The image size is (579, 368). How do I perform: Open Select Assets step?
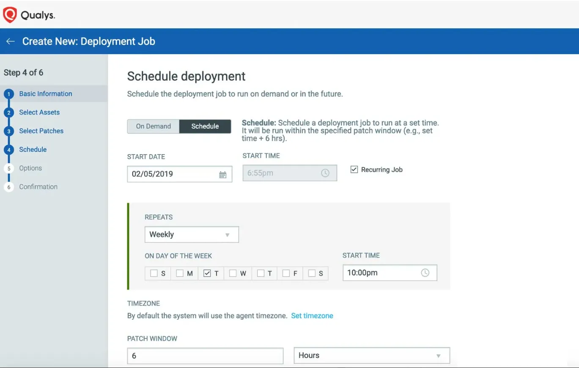coord(39,112)
